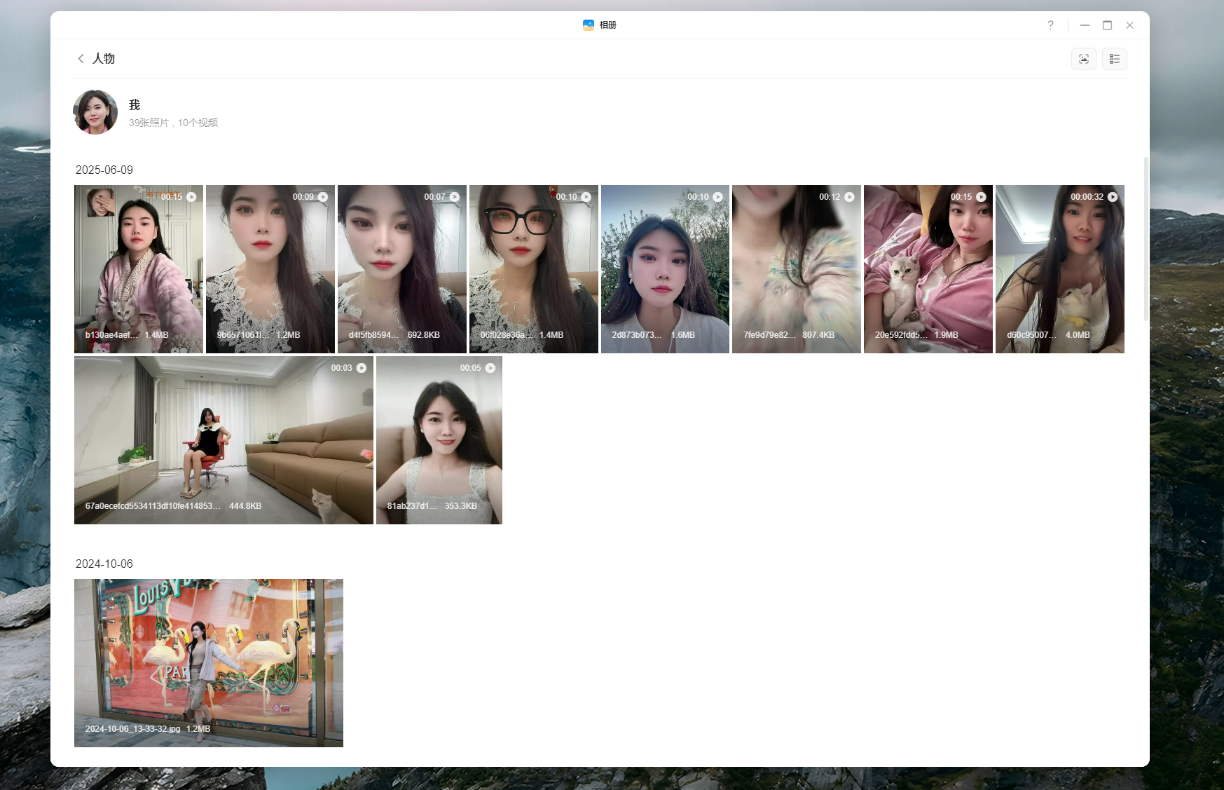Open the 2d873b073 outdoor video thumbnail
1224x790 pixels.
[665, 269]
